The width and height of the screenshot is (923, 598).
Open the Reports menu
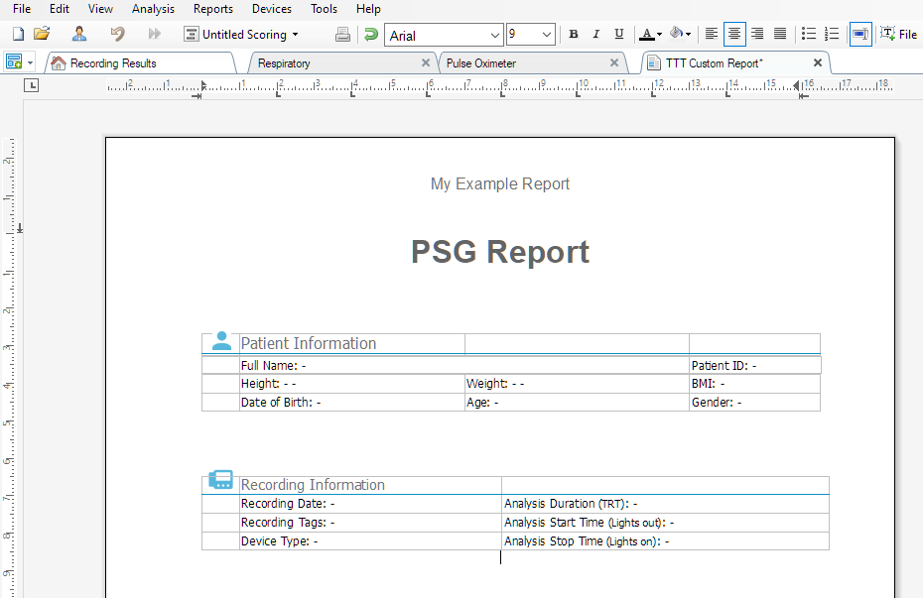(x=213, y=9)
